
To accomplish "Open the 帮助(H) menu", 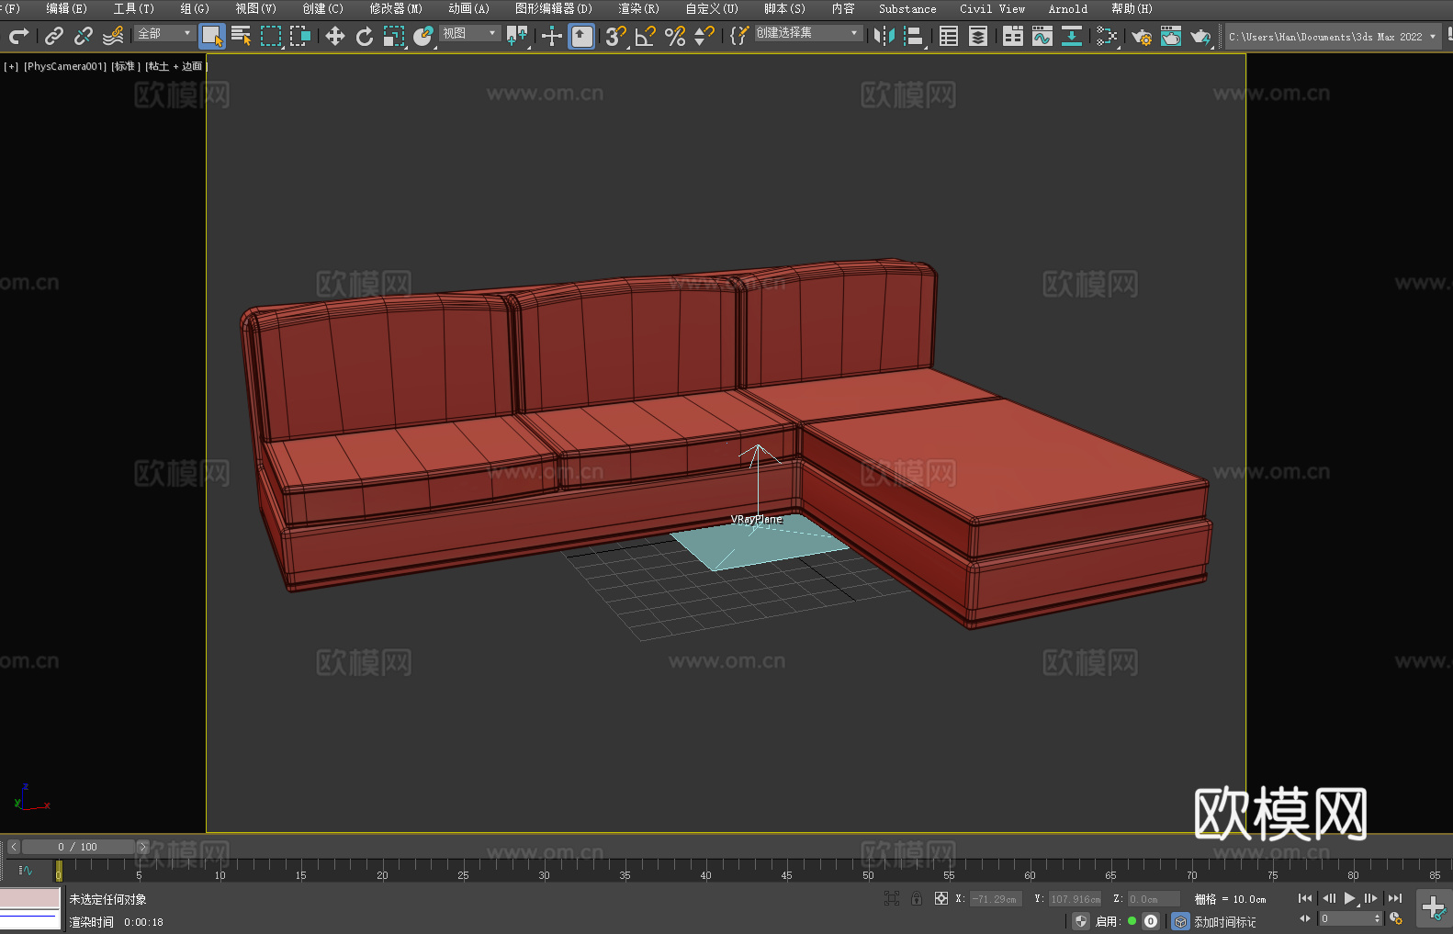I will 1132,8.
